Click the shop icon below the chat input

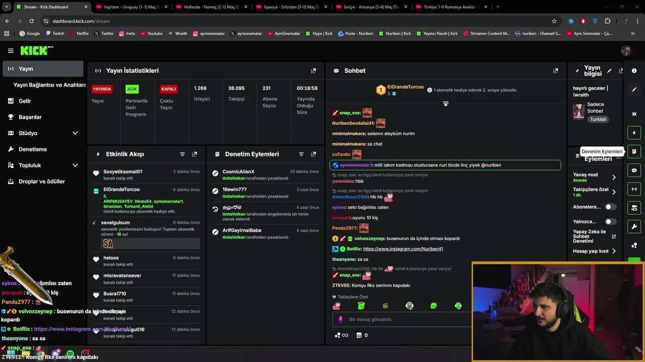pos(359,335)
